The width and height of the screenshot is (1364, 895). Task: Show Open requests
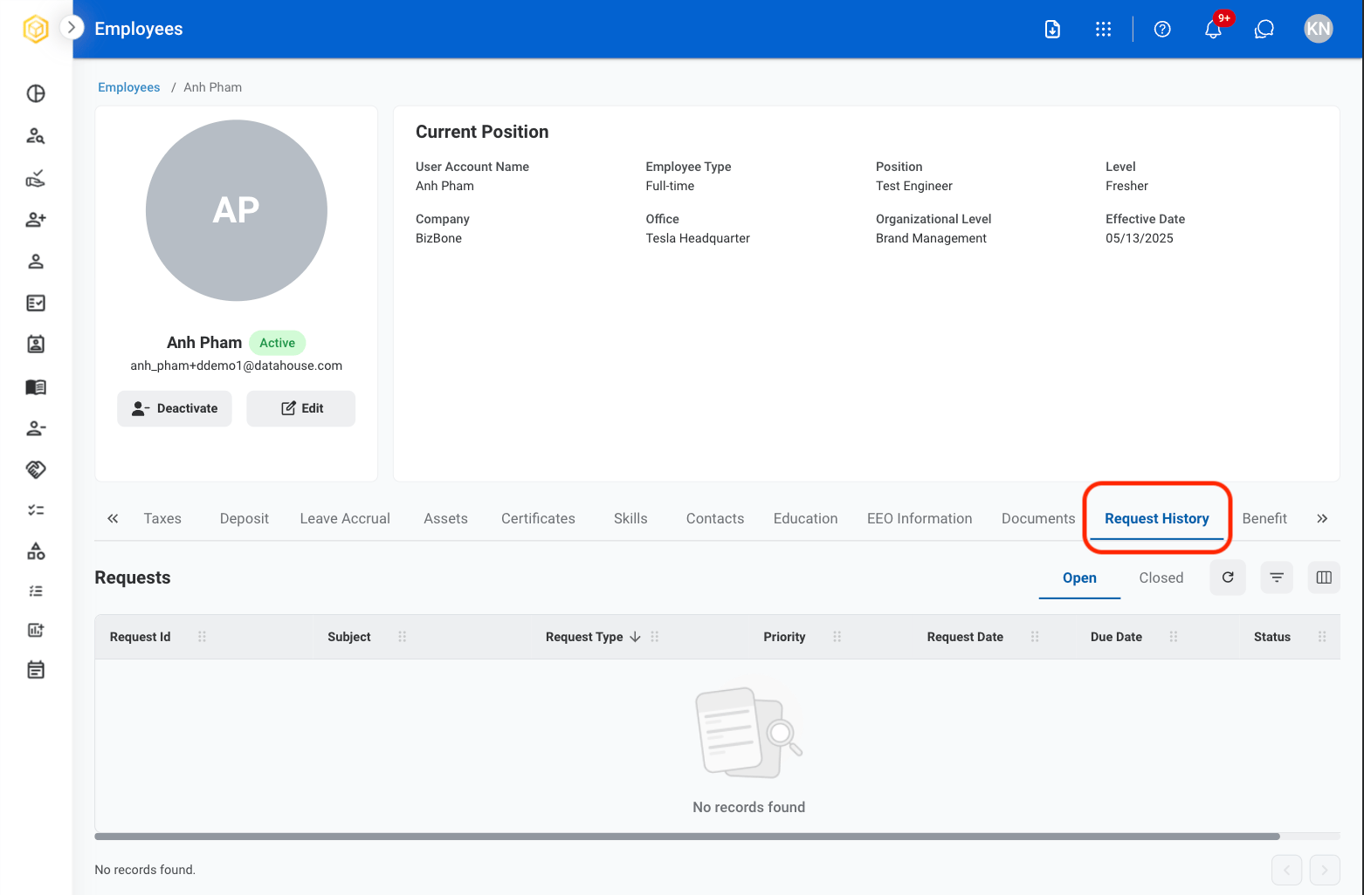point(1079,577)
